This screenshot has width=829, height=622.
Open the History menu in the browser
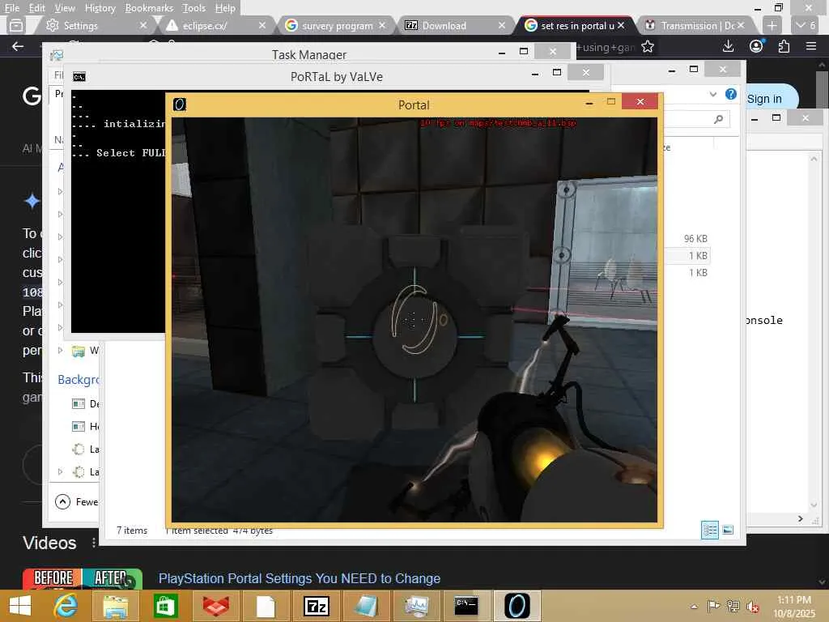pyautogui.click(x=100, y=8)
